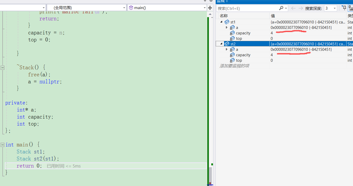This screenshot has height=186, width=353.
Task: Click the split editor window icon
Action: coord(210,8)
